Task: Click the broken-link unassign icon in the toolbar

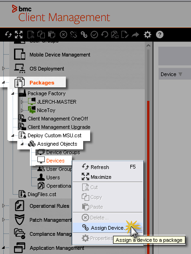Action: coord(73,35)
